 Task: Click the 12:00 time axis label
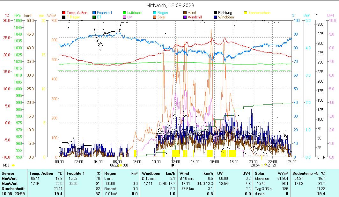176,161
